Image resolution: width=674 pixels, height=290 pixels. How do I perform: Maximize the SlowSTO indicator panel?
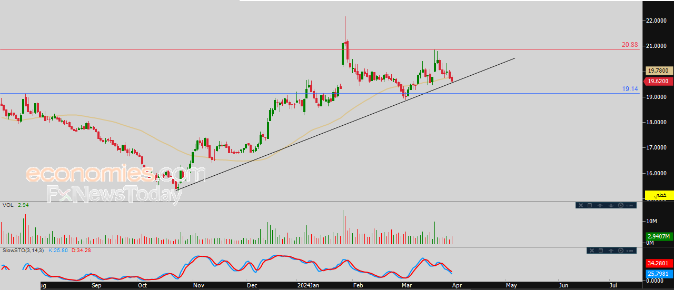(601, 251)
